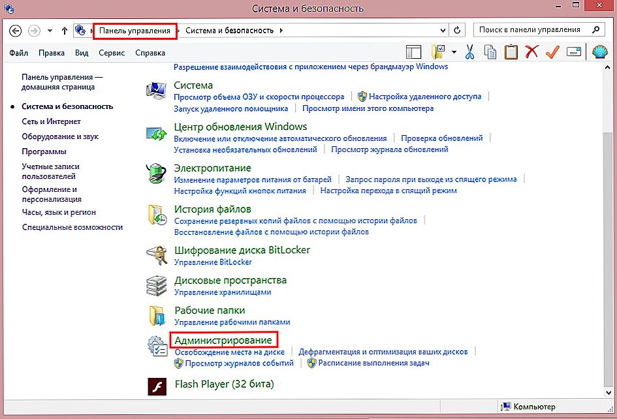617x419 pixels.
Task: Click the Дисковые пространства drives icon
Action: (x=156, y=286)
